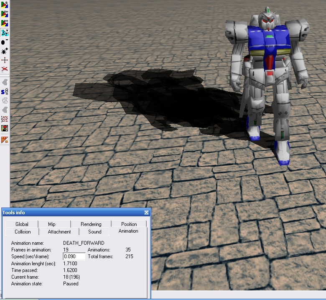The width and height of the screenshot is (326, 300).
Task: Click the colored triangle icon labeled ON
Action: [5, 14]
